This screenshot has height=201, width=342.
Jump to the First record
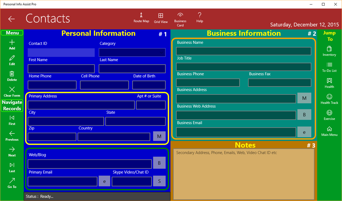point(12,120)
